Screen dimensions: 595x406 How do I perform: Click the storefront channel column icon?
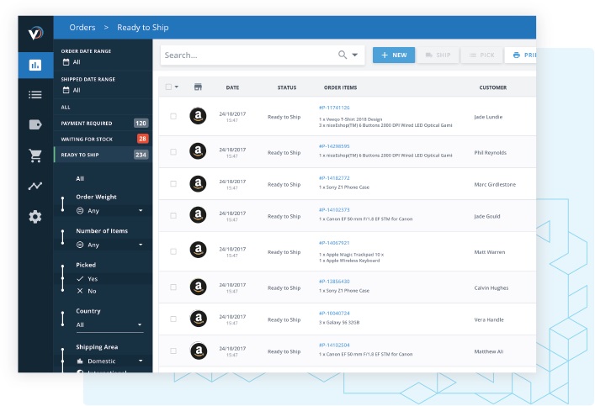coord(198,87)
